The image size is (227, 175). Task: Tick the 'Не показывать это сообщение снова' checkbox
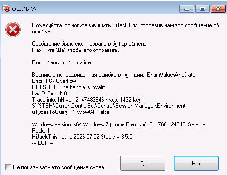[x=8, y=167]
